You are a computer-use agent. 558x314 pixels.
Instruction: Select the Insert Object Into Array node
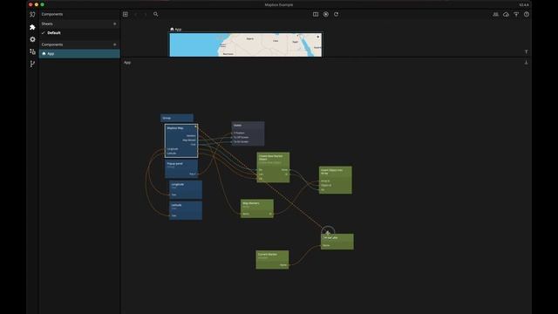[x=335, y=181]
